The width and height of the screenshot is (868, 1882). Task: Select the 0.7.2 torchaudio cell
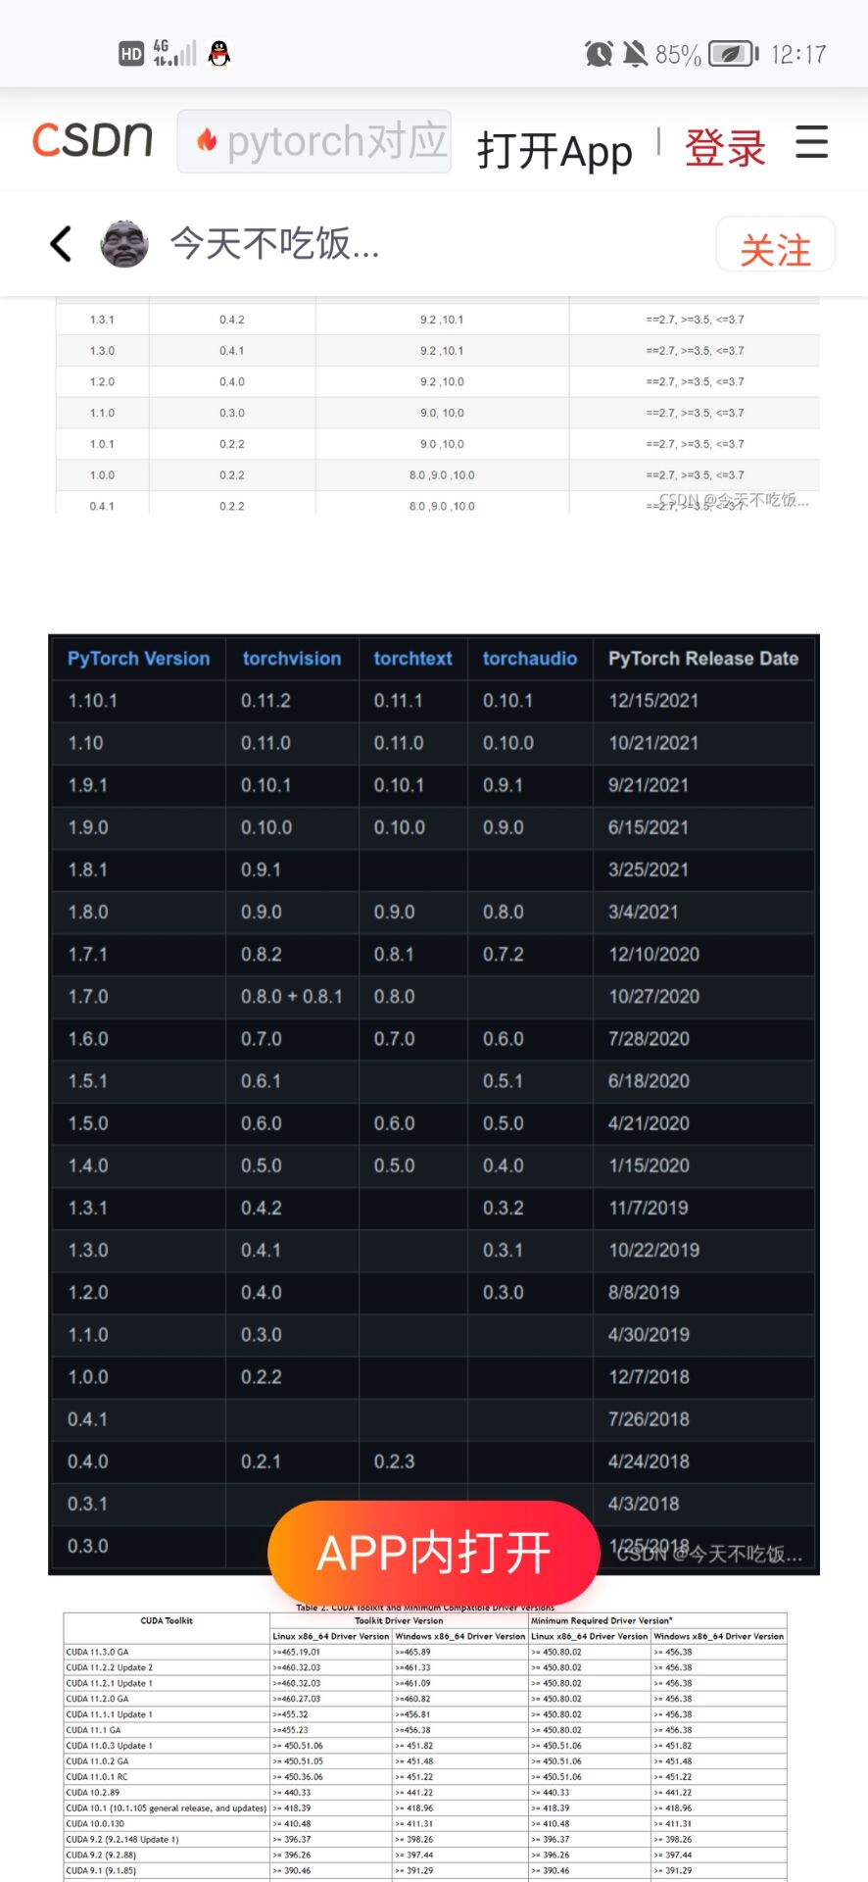coord(503,955)
